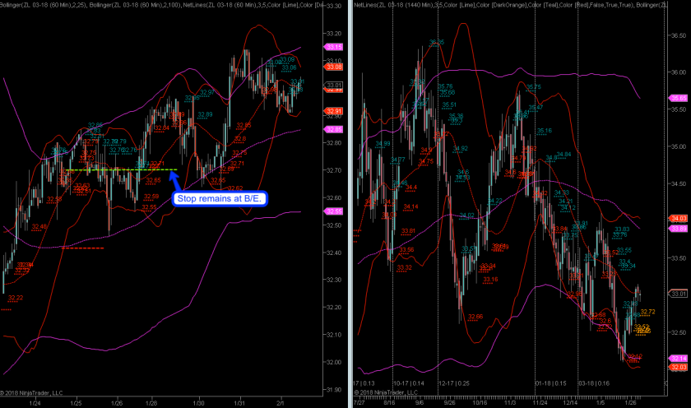This screenshot has width=691, height=408.
Task: Click the red 33.16 net line label
Action: [490, 280]
